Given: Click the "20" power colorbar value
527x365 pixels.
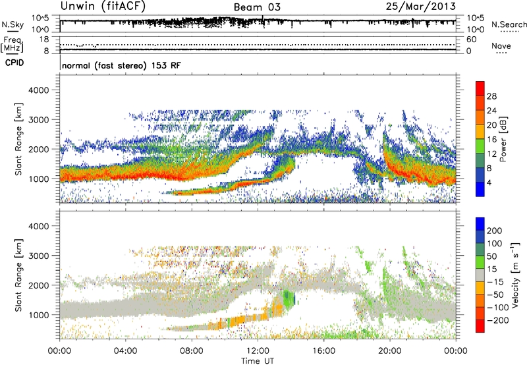Looking at the screenshot, I should click(491, 125).
